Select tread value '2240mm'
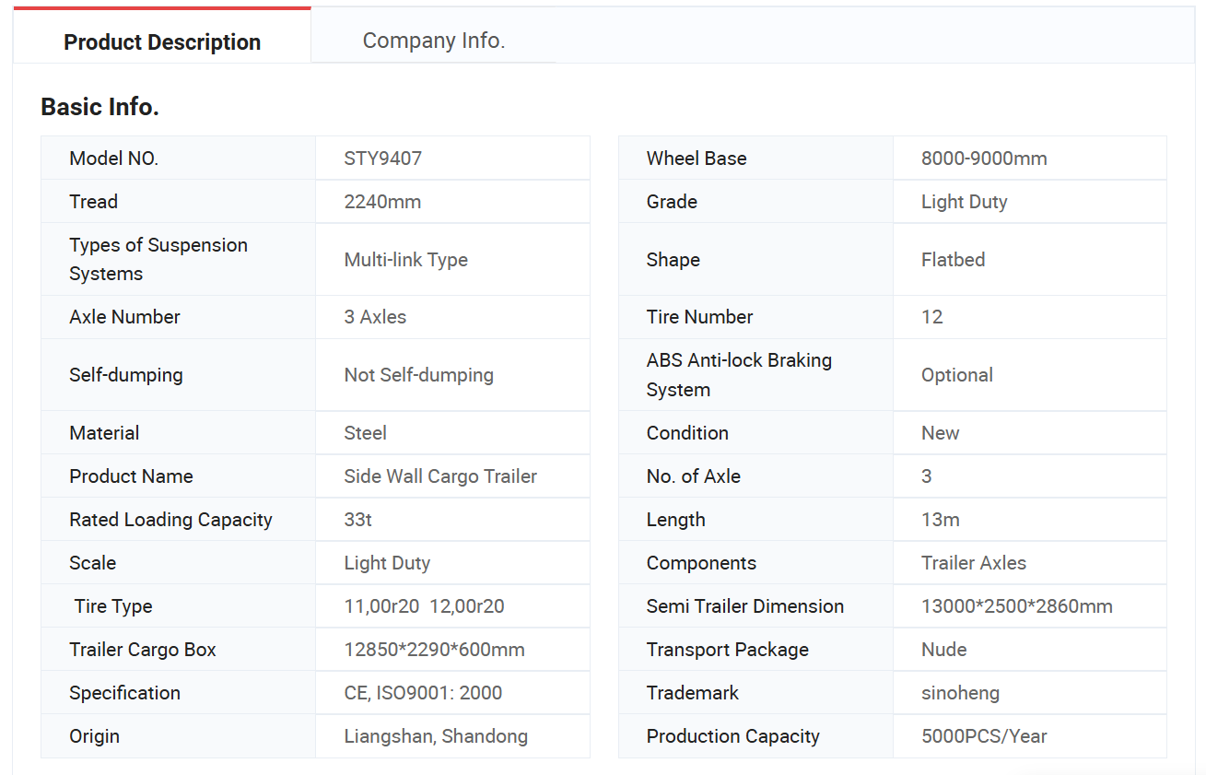This screenshot has height=775, width=1206. 383,202
